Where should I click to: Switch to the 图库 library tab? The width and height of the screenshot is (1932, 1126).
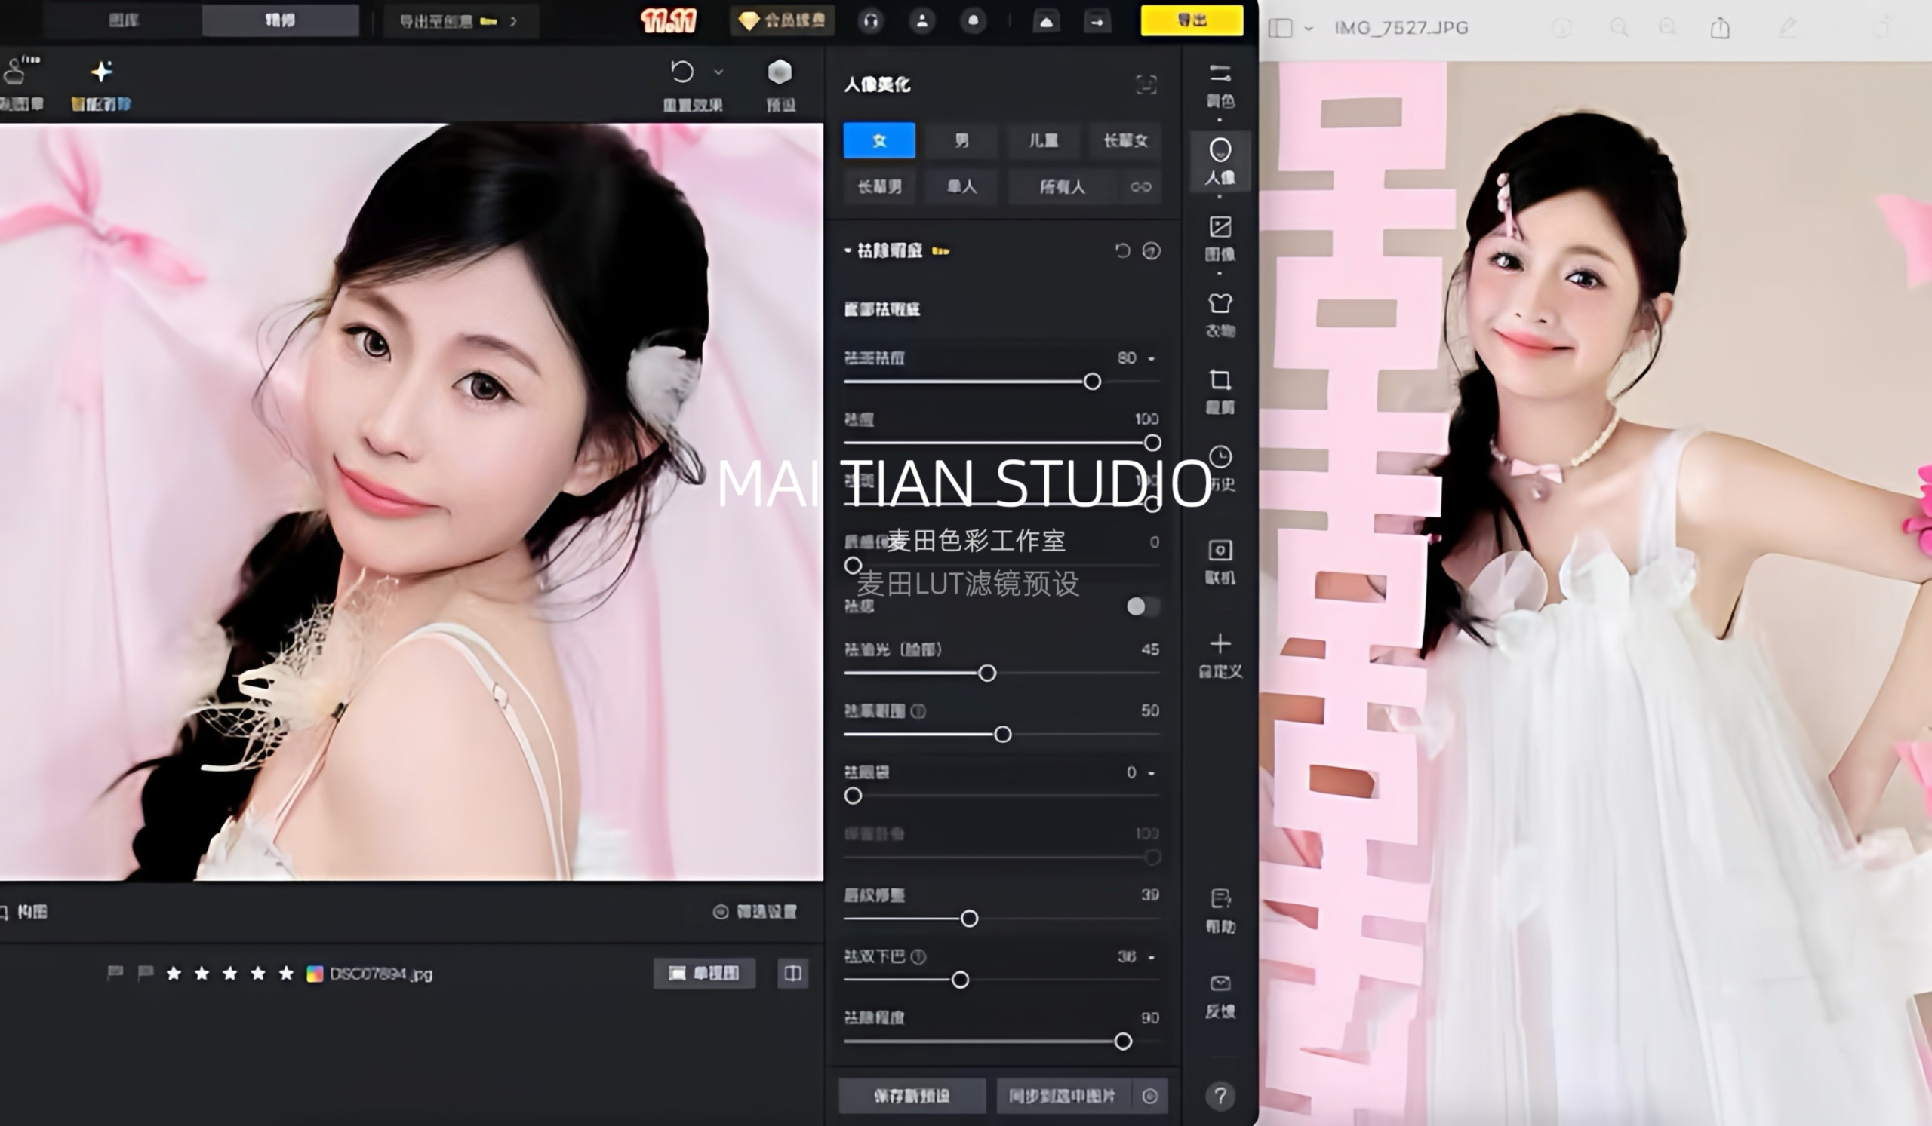tap(124, 20)
